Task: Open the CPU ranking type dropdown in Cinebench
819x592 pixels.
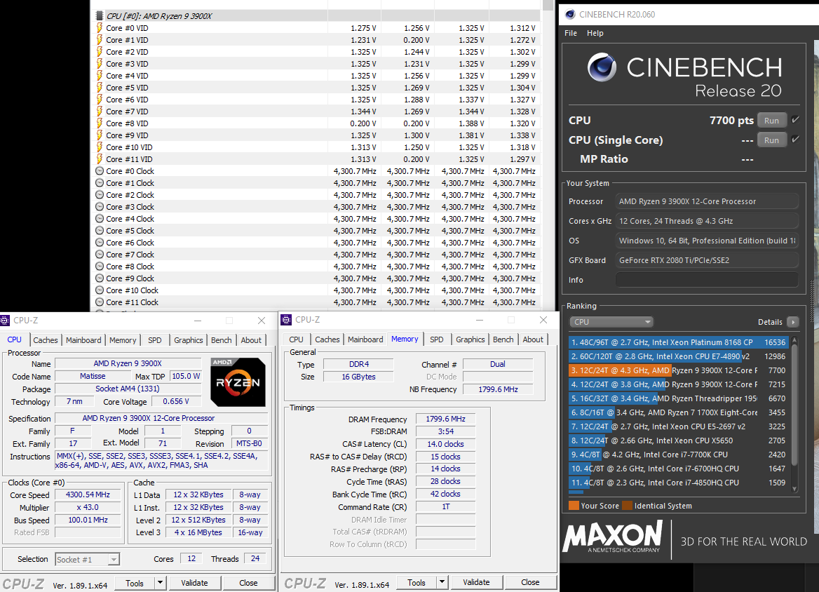Action: click(x=611, y=322)
